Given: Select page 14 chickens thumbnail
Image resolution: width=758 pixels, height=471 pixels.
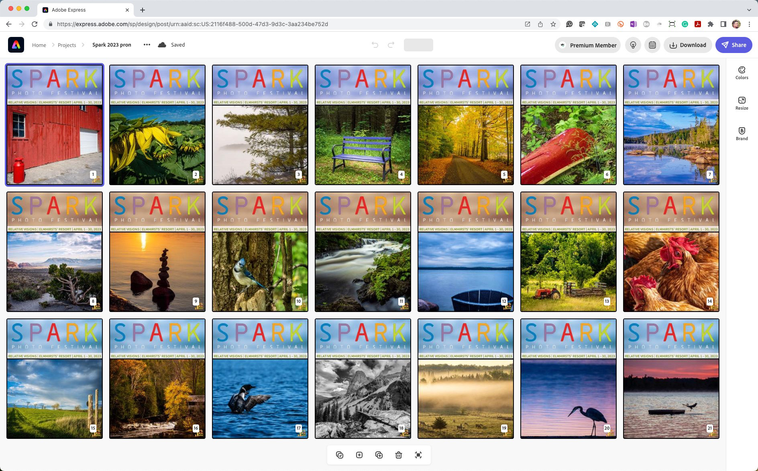Looking at the screenshot, I should [x=671, y=252].
